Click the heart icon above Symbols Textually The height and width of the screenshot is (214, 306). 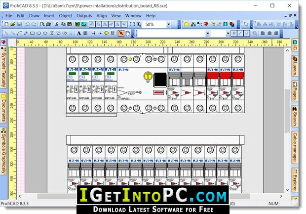tap(3, 43)
